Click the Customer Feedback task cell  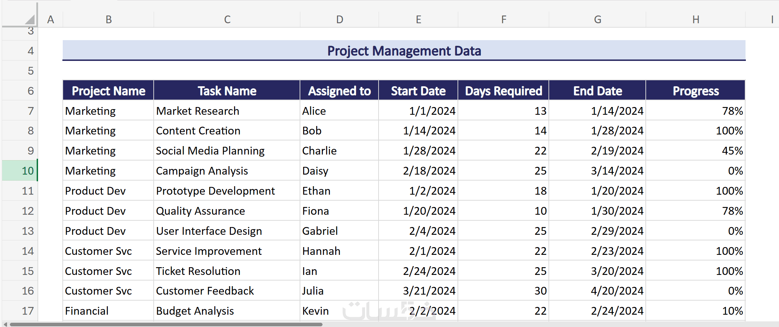tap(227, 291)
